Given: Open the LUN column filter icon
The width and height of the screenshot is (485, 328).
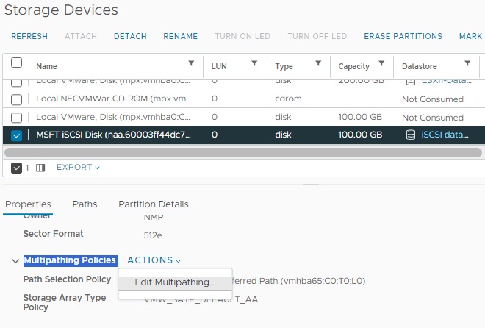Looking at the screenshot, I should point(254,64).
